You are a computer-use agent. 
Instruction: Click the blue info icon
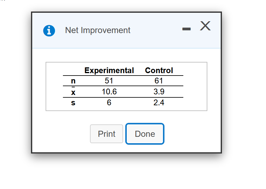[49, 31]
